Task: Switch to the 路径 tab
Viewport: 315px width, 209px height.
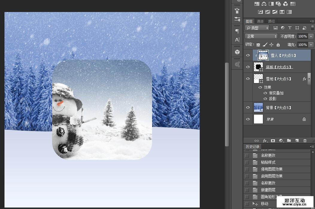Action: [272, 21]
